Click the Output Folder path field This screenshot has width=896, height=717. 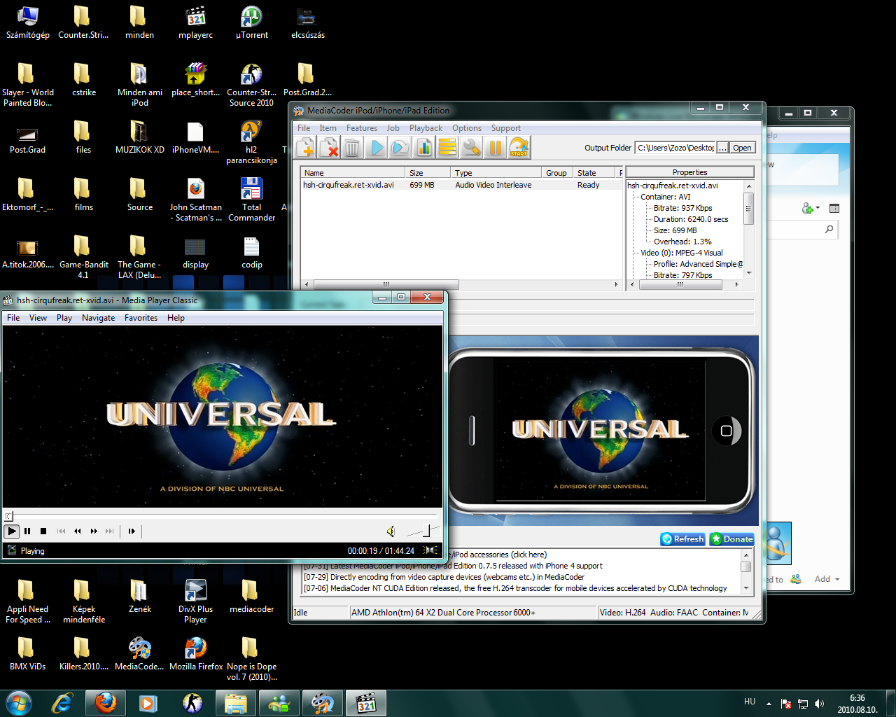coord(675,148)
